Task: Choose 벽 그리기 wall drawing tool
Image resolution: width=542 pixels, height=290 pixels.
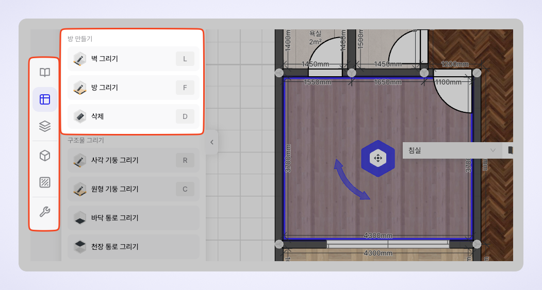Action: (x=134, y=59)
